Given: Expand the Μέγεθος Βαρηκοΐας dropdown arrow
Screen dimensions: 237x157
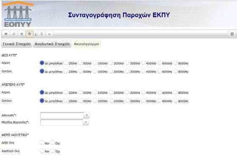Looking at the screenshot, I should coord(86,122).
